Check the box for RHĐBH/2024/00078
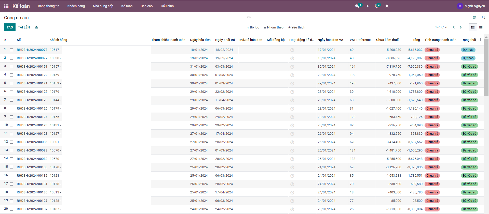The image size is (489, 214). click(x=11, y=50)
